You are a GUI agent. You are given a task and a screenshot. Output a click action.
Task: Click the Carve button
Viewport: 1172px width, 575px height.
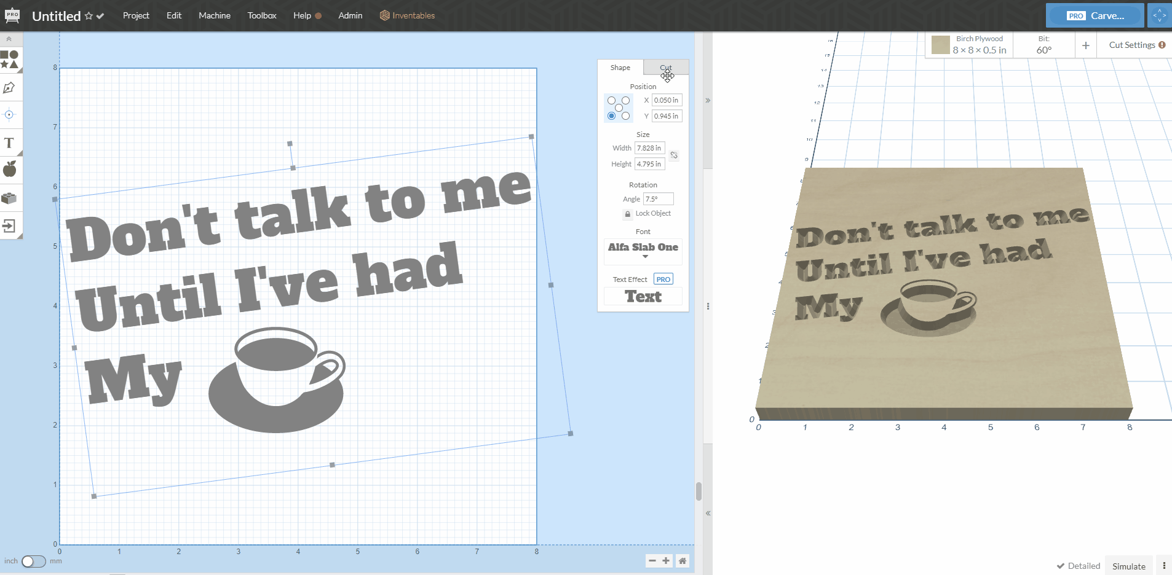click(1095, 15)
